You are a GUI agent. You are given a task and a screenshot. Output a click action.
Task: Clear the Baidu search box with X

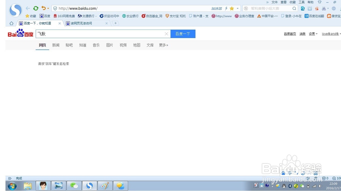[x=166, y=34]
